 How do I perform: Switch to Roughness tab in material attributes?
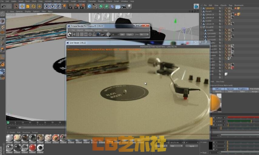242,89
